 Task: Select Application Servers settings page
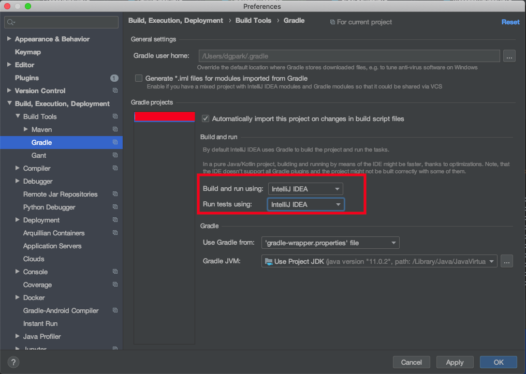tap(52, 246)
